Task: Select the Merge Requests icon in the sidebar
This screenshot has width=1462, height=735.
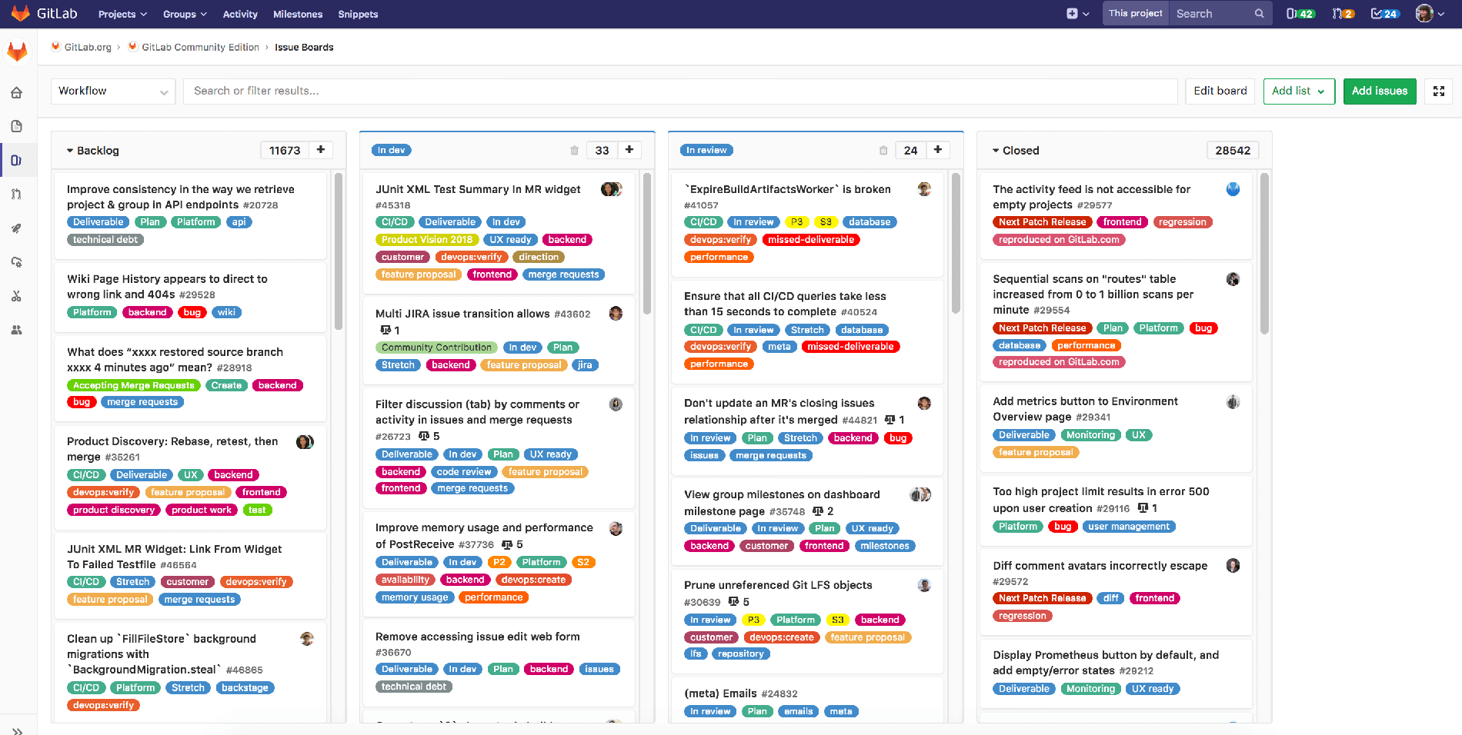Action: [17, 194]
